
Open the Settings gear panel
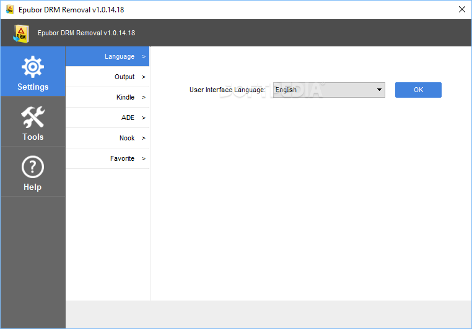(x=33, y=72)
